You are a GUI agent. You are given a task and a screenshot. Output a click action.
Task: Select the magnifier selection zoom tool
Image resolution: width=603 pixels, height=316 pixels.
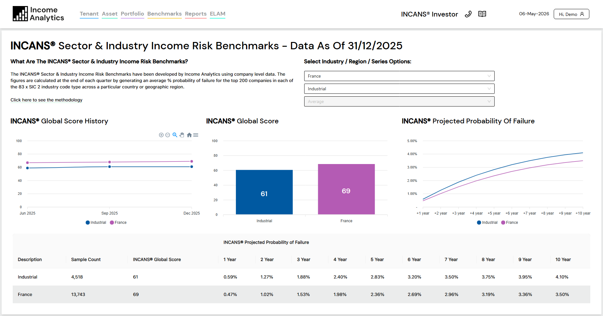pos(175,135)
